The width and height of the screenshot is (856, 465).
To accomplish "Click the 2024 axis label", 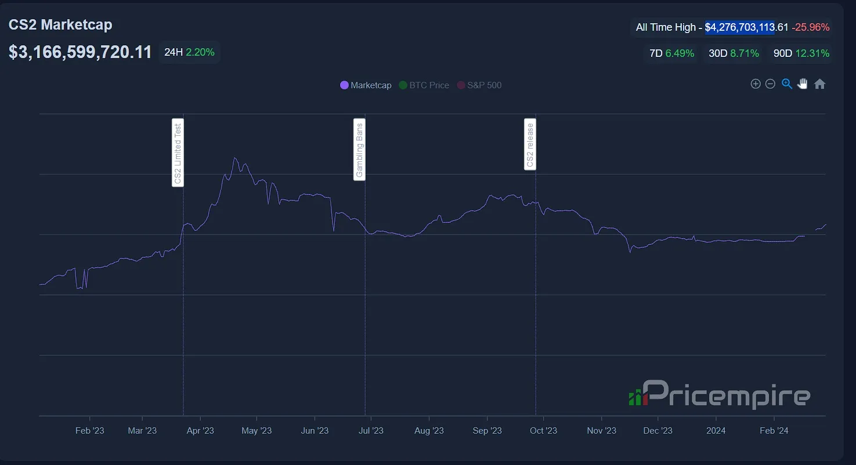I will pyautogui.click(x=716, y=431).
